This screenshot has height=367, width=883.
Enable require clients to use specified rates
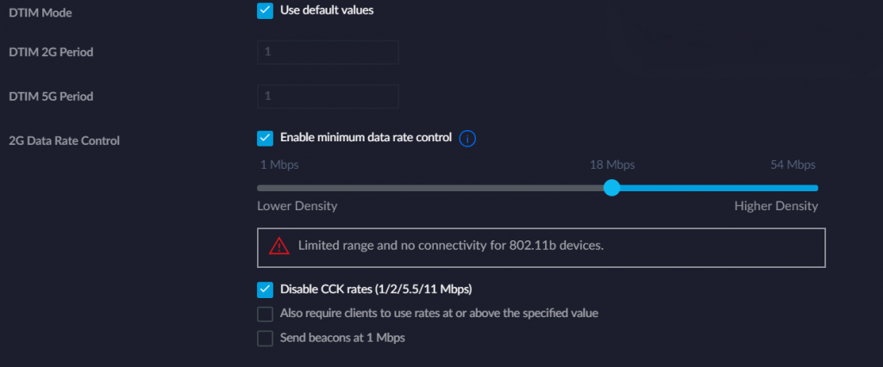266,314
